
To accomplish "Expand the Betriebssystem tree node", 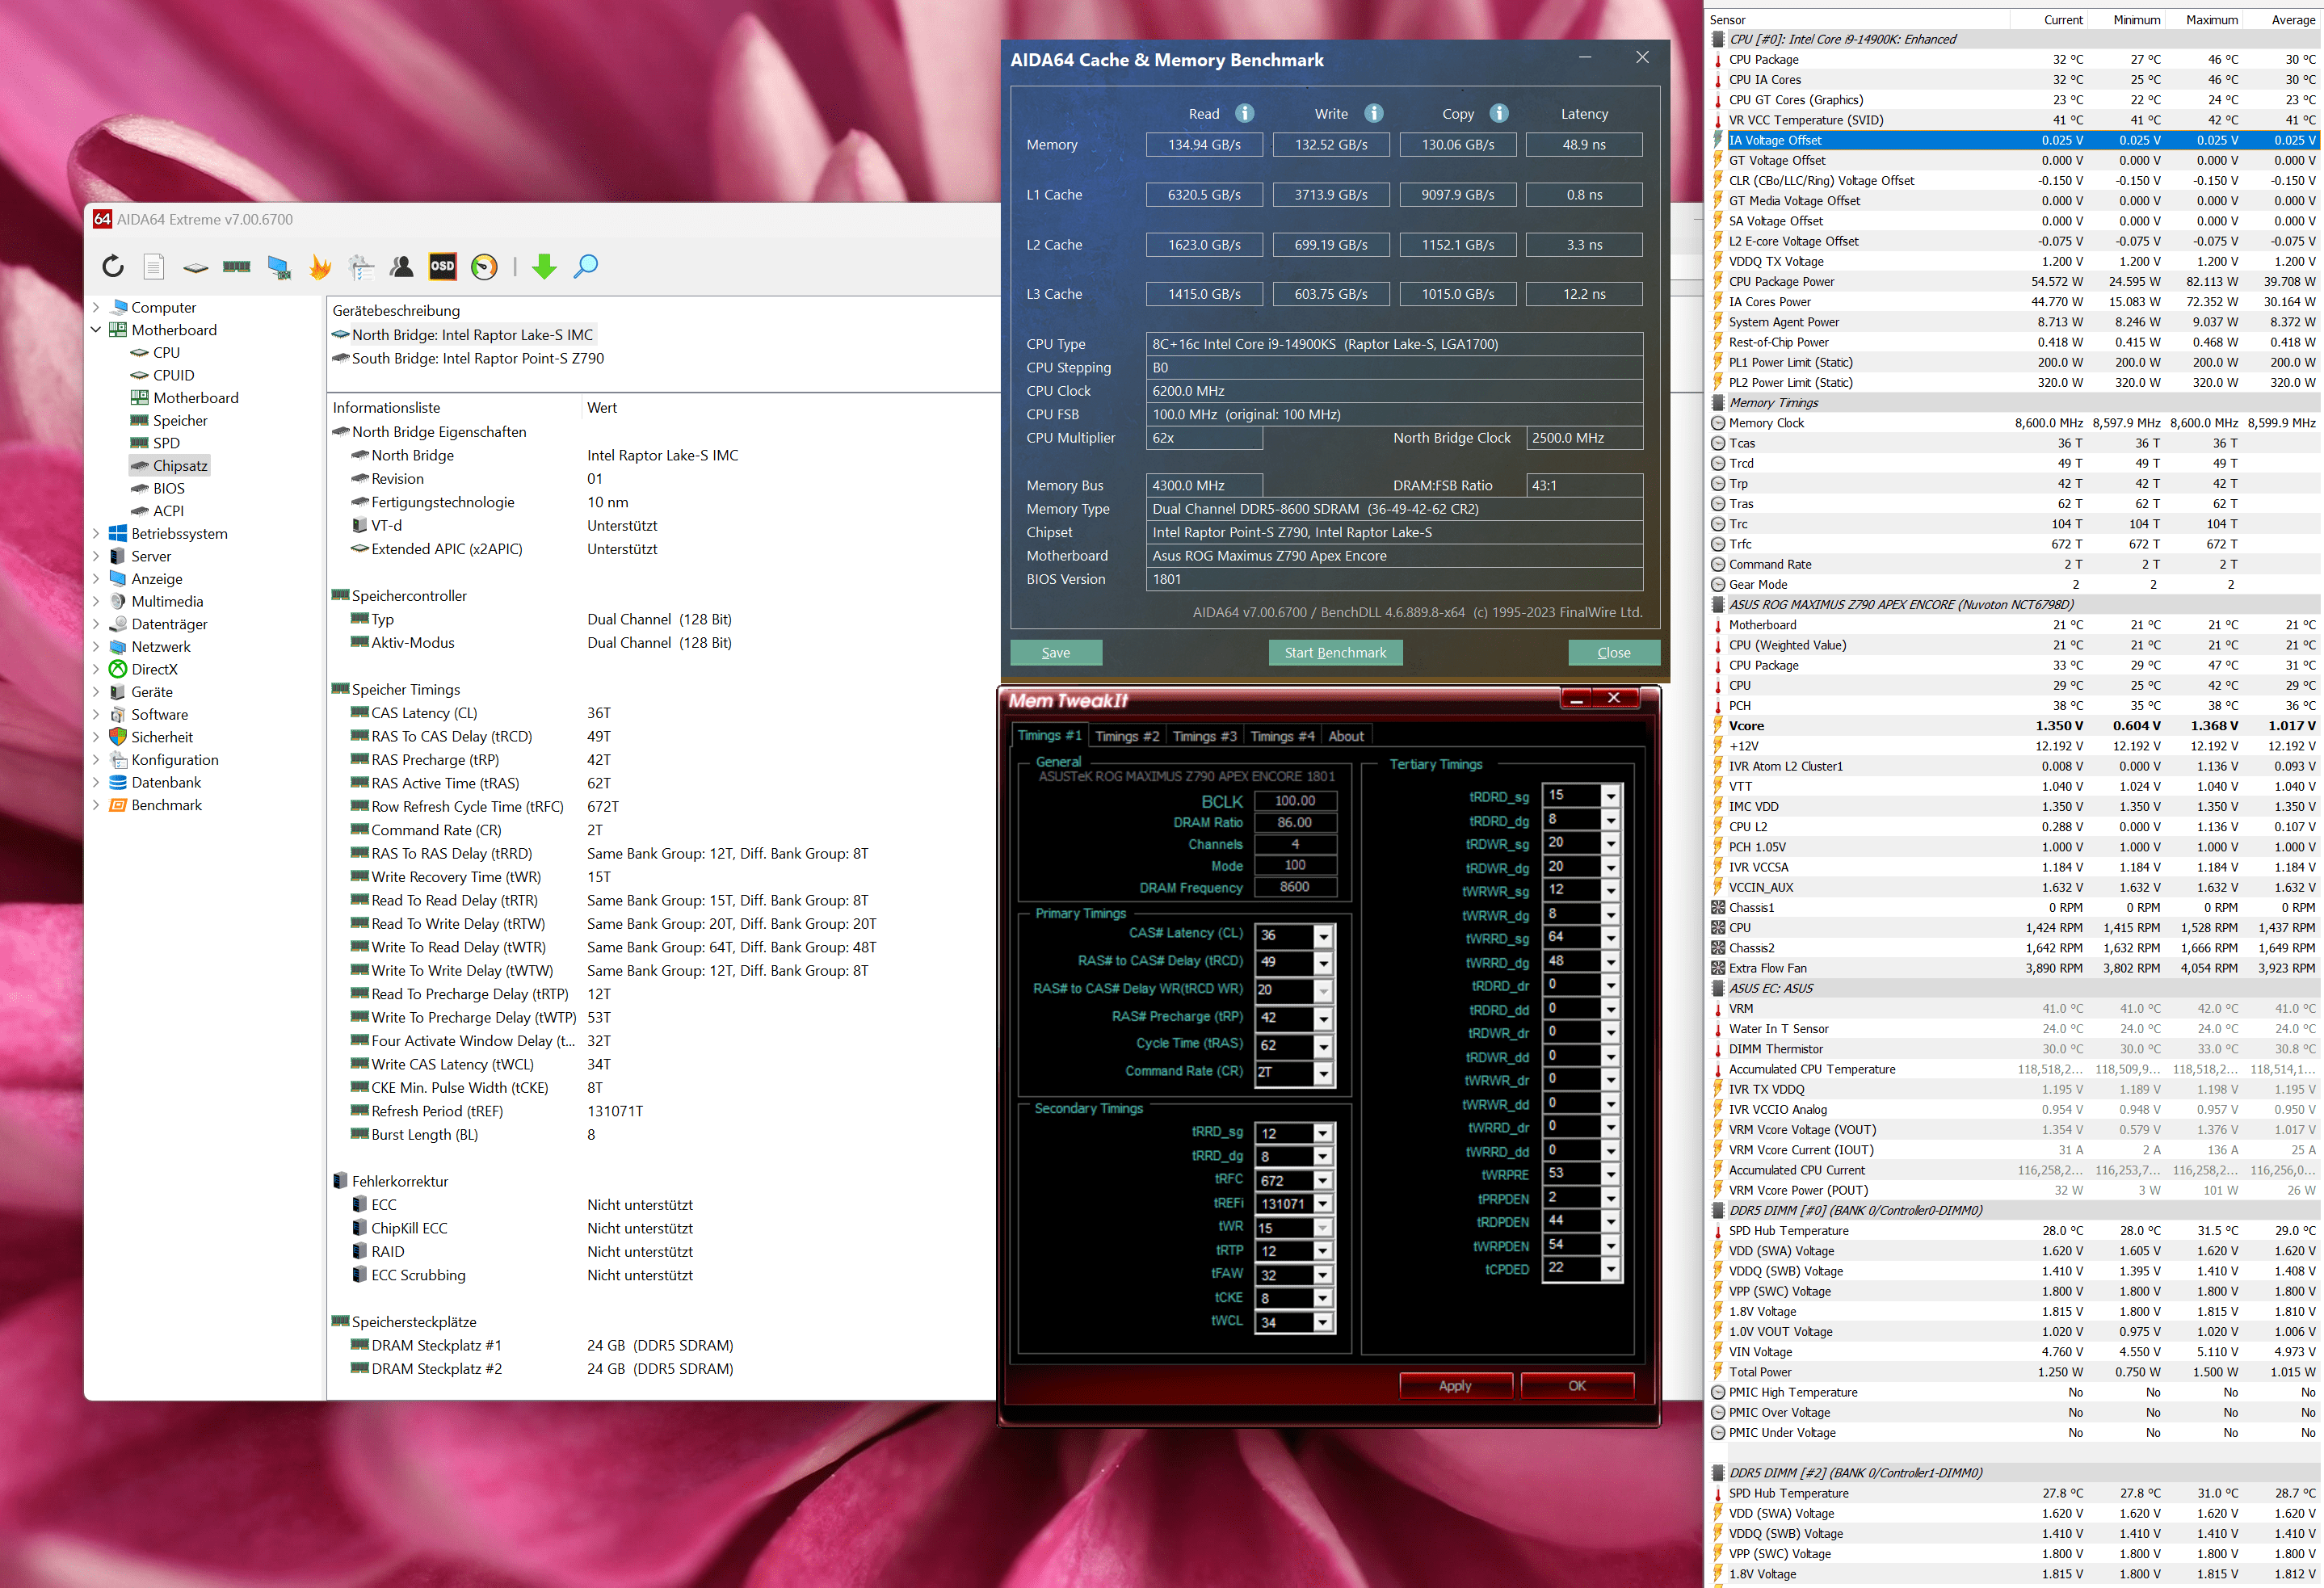I will (96, 533).
